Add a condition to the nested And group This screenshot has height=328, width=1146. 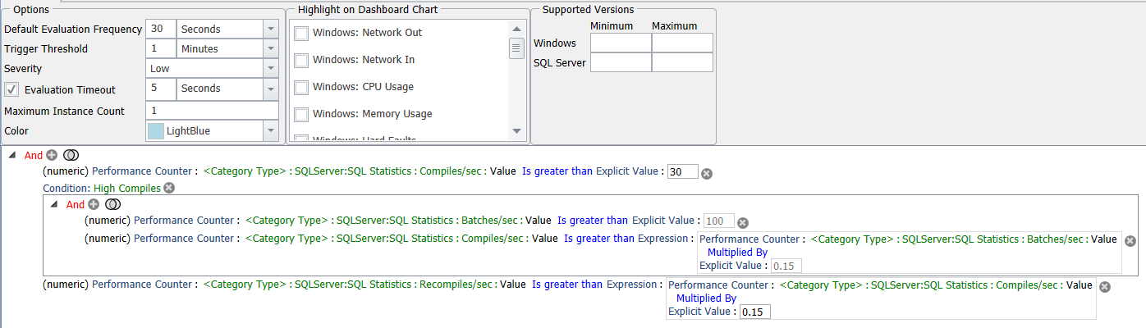coord(94,204)
